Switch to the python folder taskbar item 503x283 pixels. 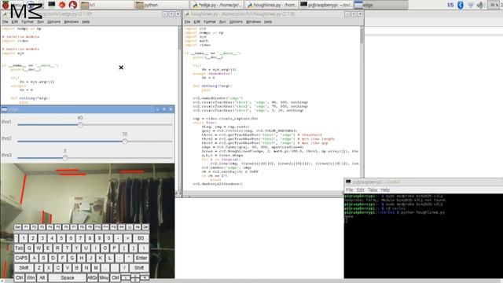[161, 5]
